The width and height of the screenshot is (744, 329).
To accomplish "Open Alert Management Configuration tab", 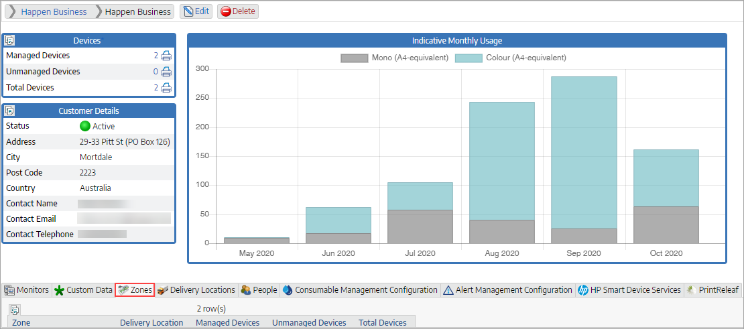I will (x=508, y=290).
